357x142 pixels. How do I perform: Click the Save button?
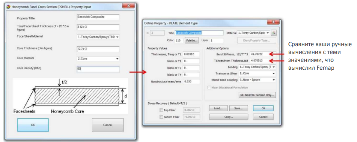[238, 108]
